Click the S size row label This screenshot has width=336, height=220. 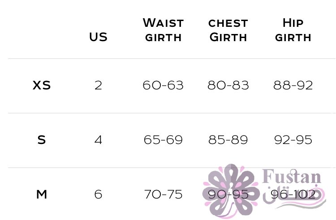(42, 140)
